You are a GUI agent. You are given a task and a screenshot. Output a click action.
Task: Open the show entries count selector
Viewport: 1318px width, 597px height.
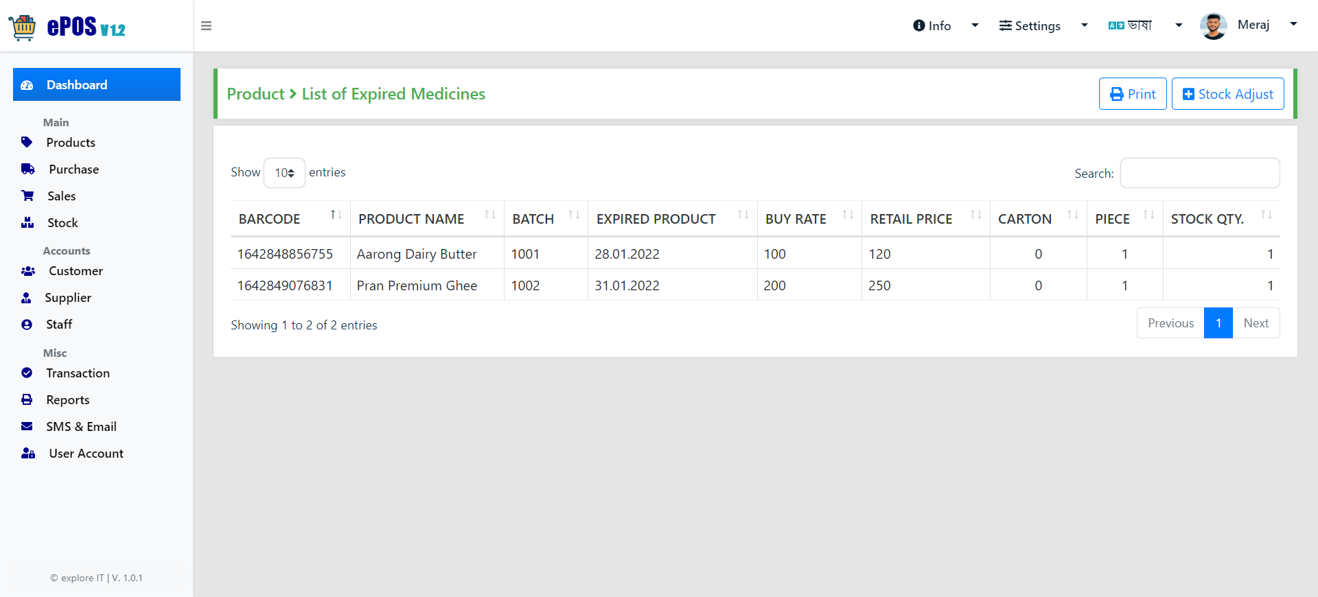pos(284,173)
